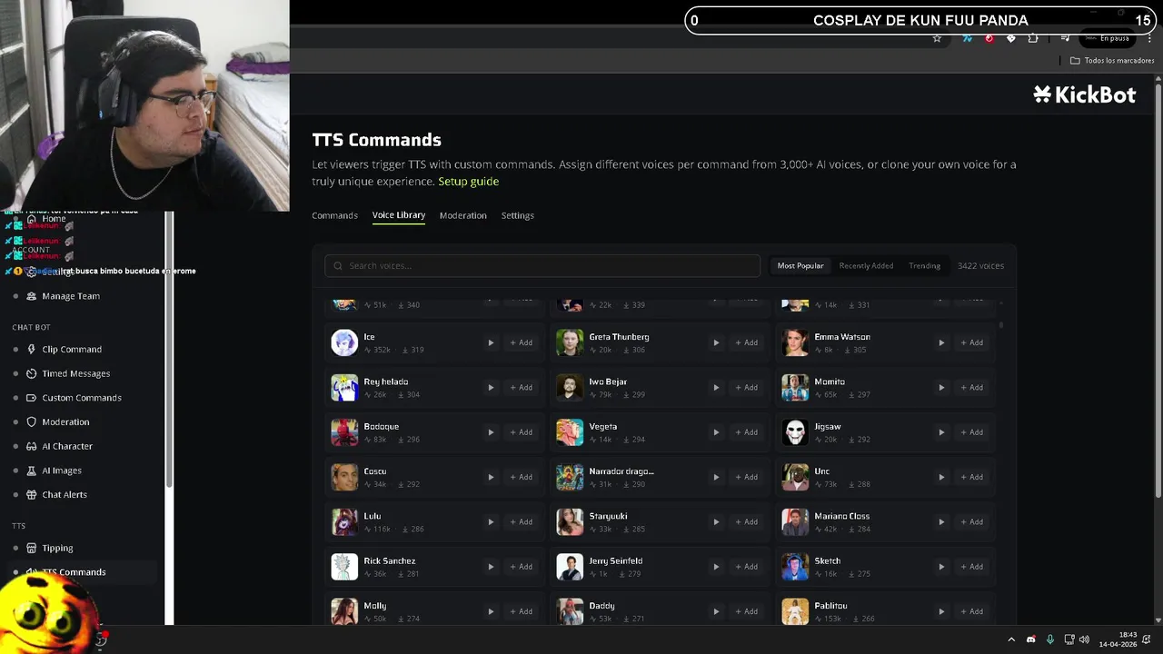
Task: Play the Vegeta voice preview
Action: click(716, 432)
